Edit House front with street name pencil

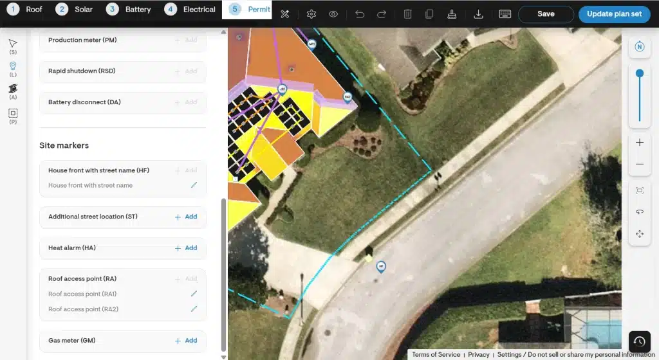pos(194,185)
